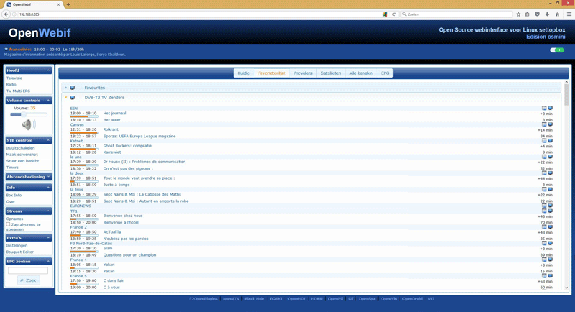Open EPG icon for EEN channel
This screenshot has height=312, width=575.
click(544, 108)
